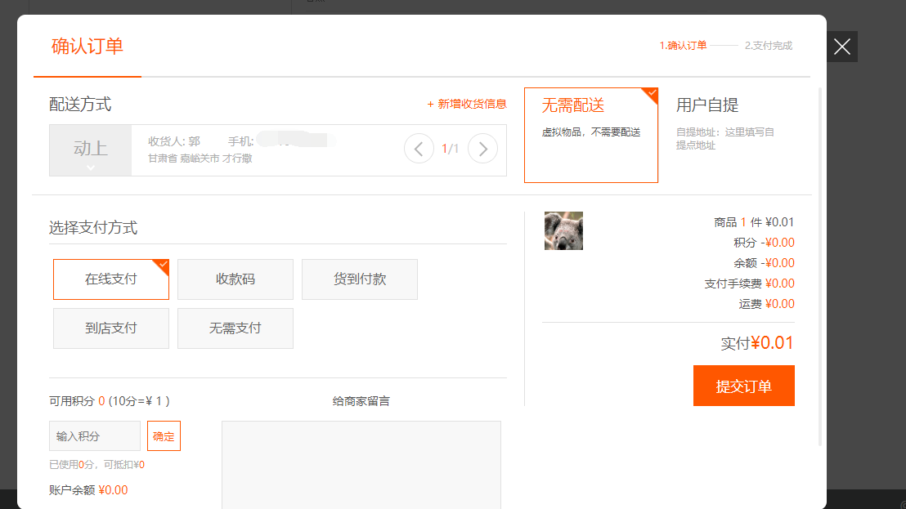Click the 1.确认订单 step indicator

point(683,46)
